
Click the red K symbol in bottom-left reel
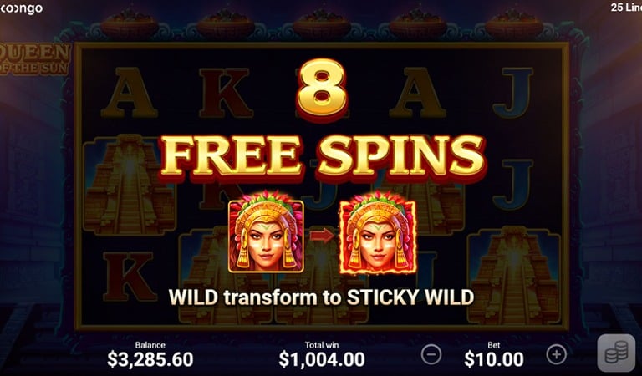[130, 277]
